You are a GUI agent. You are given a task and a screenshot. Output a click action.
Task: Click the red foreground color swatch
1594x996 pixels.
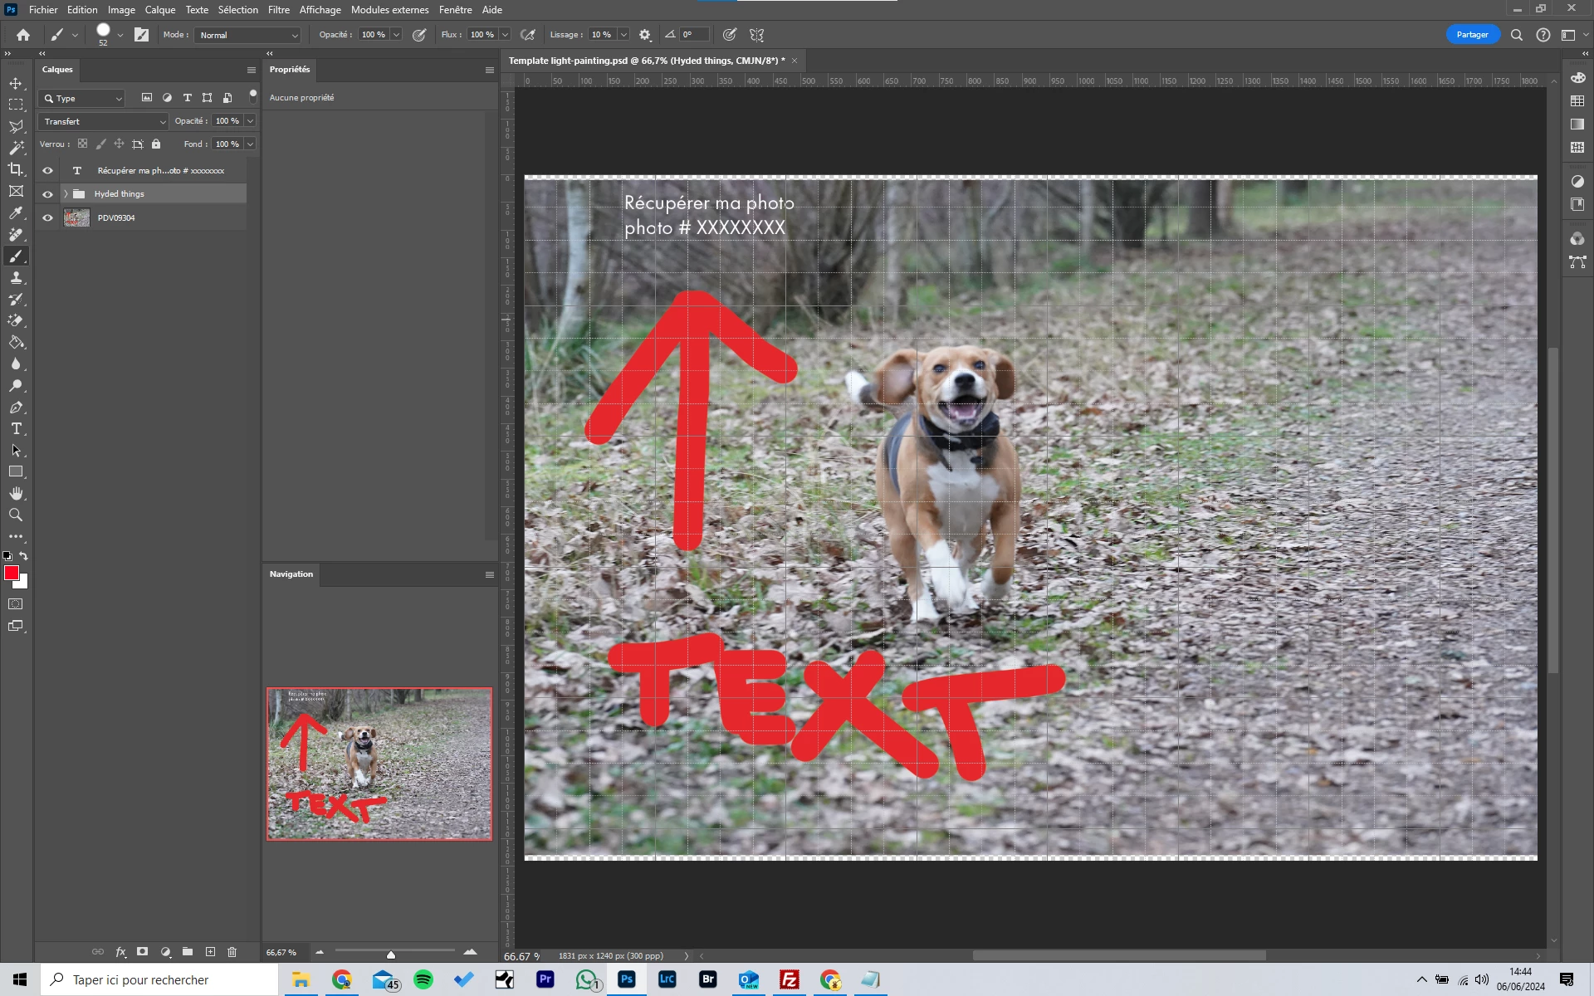(11, 573)
